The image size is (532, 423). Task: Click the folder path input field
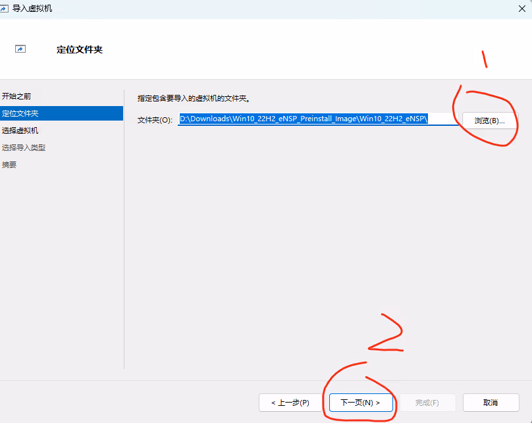[318, 119]
